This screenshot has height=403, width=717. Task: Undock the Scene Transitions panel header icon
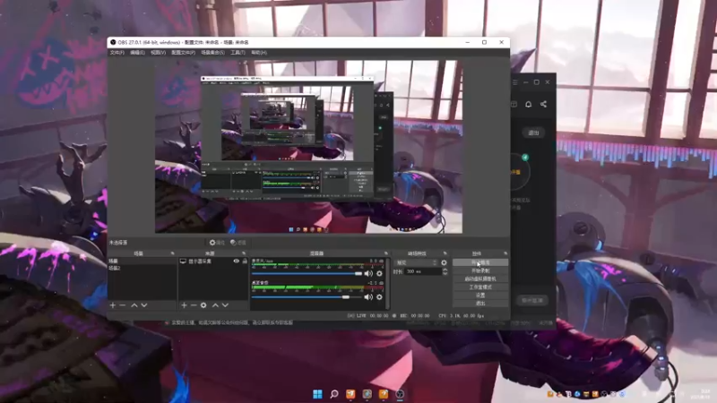pos(445,253)
